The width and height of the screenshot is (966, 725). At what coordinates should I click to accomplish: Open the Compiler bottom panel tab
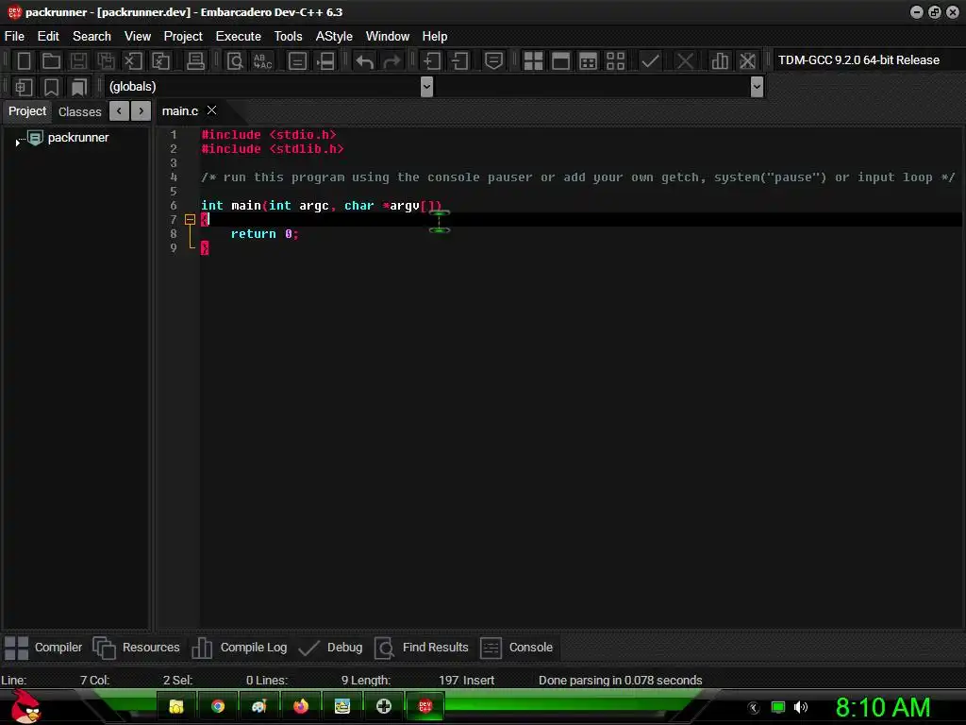43,648
